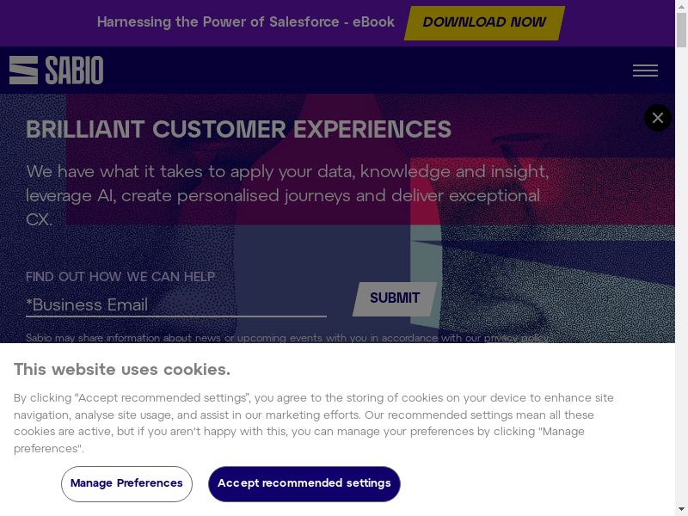Accept recommended settings for cookies
This screenshot has width=688, height=516.
[304, 483]
